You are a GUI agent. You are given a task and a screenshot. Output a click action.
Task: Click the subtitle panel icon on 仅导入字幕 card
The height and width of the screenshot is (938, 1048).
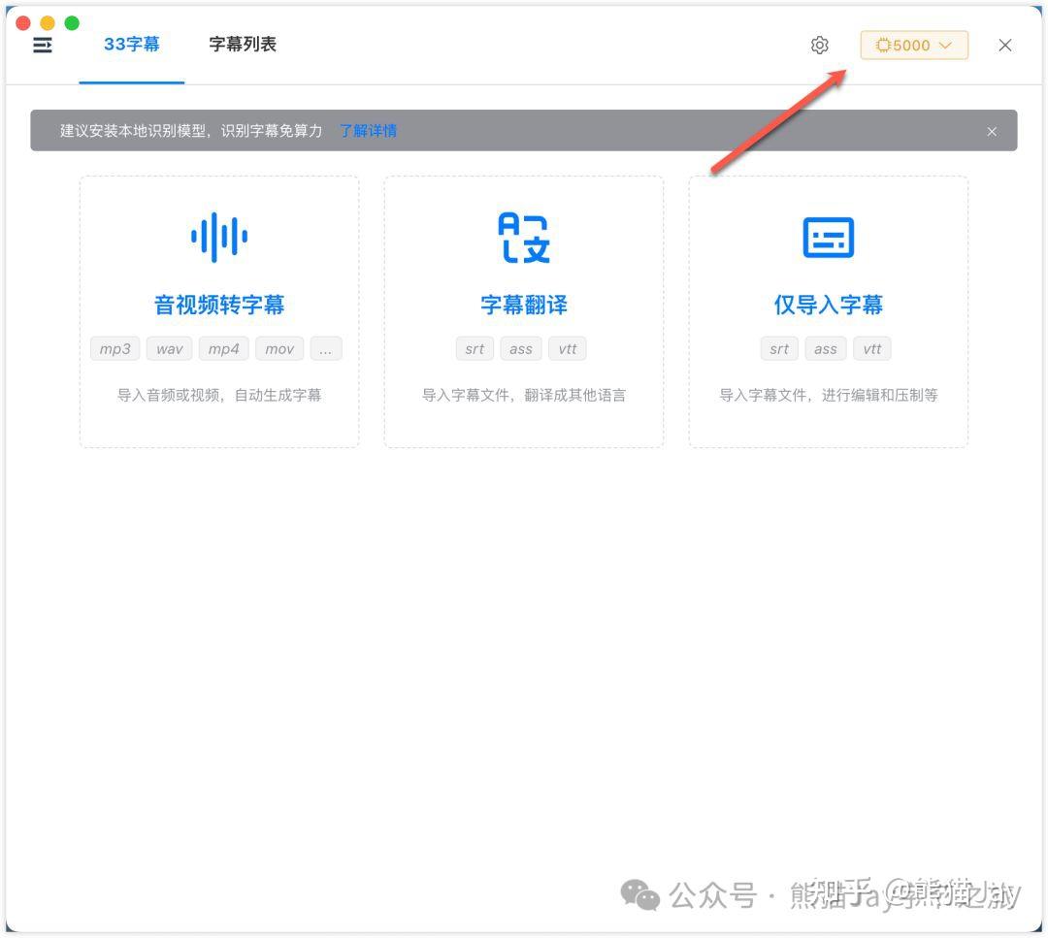click(x=829, y=234)
